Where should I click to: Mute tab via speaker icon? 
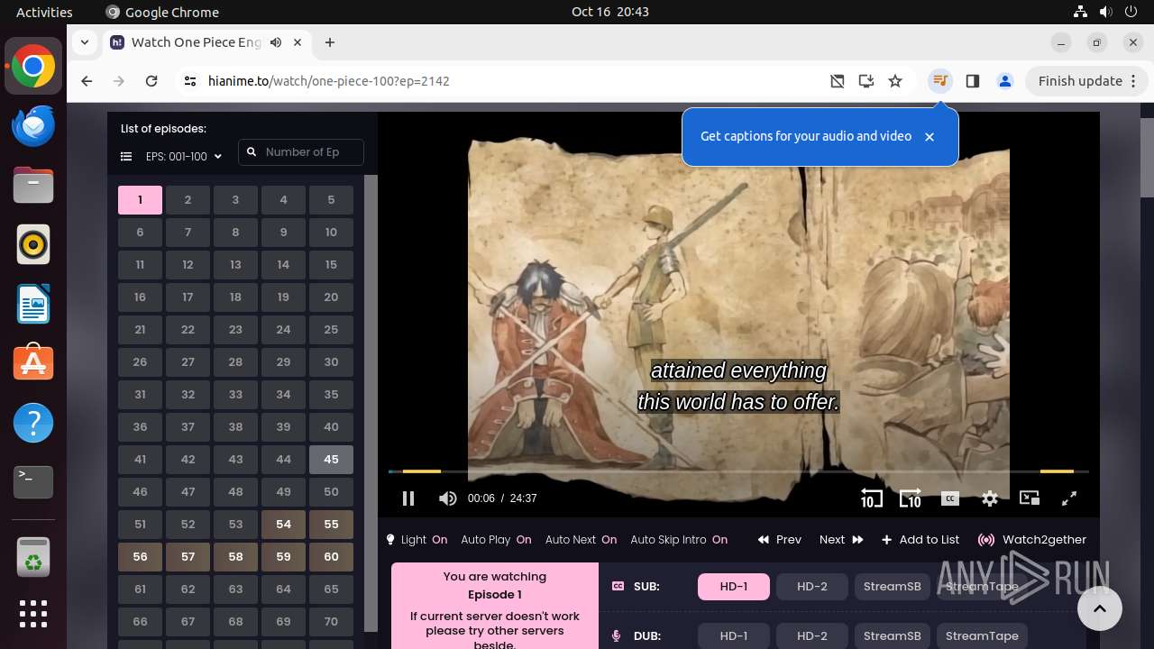276,42
